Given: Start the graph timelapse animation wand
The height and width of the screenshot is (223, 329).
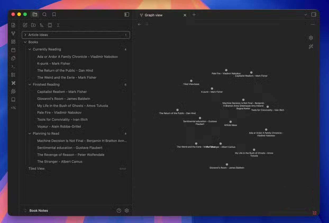Looking at the screenshot, I should (311, 47).
